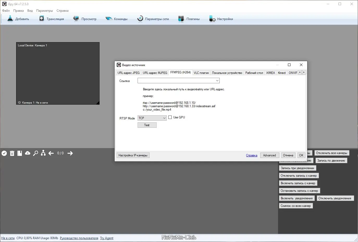Open the RTSP Mode TCP dropdown
The height and width of the screenshot is (242, 358).
pyautogui.click(x=152, y=118)
